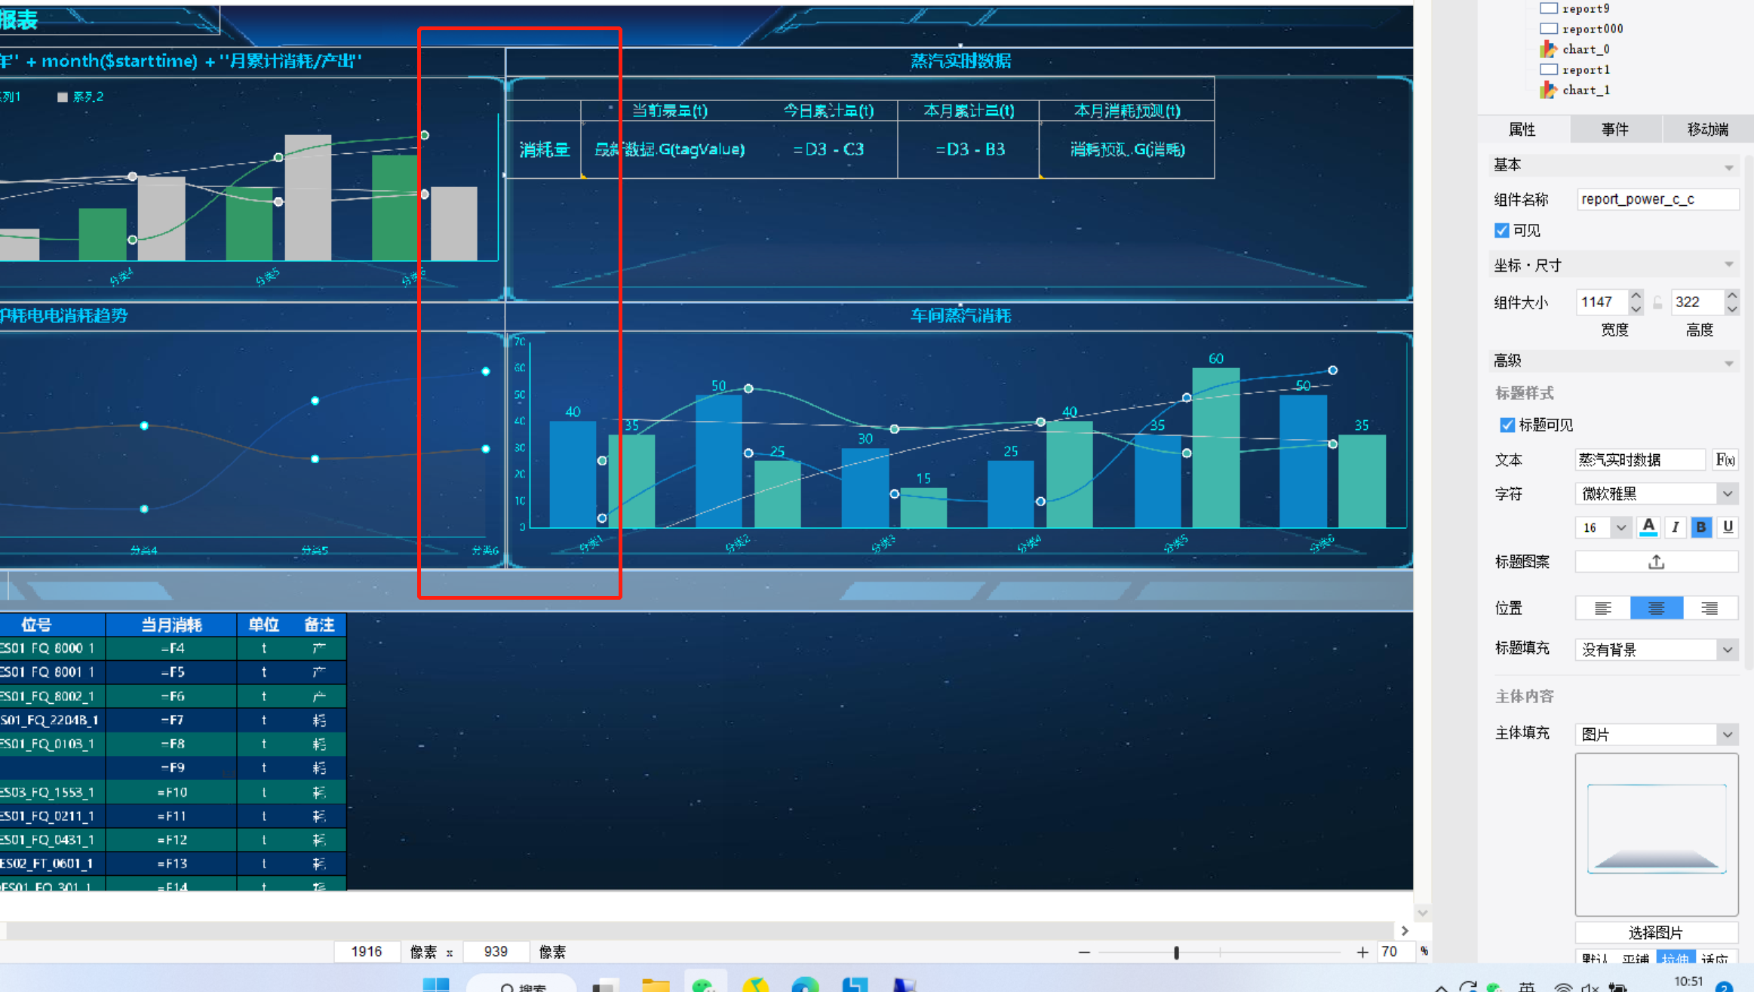Edit the 组件名称 field report_power_c_c
Screen dimensions: 1754x992
(x=1657, y=199)
